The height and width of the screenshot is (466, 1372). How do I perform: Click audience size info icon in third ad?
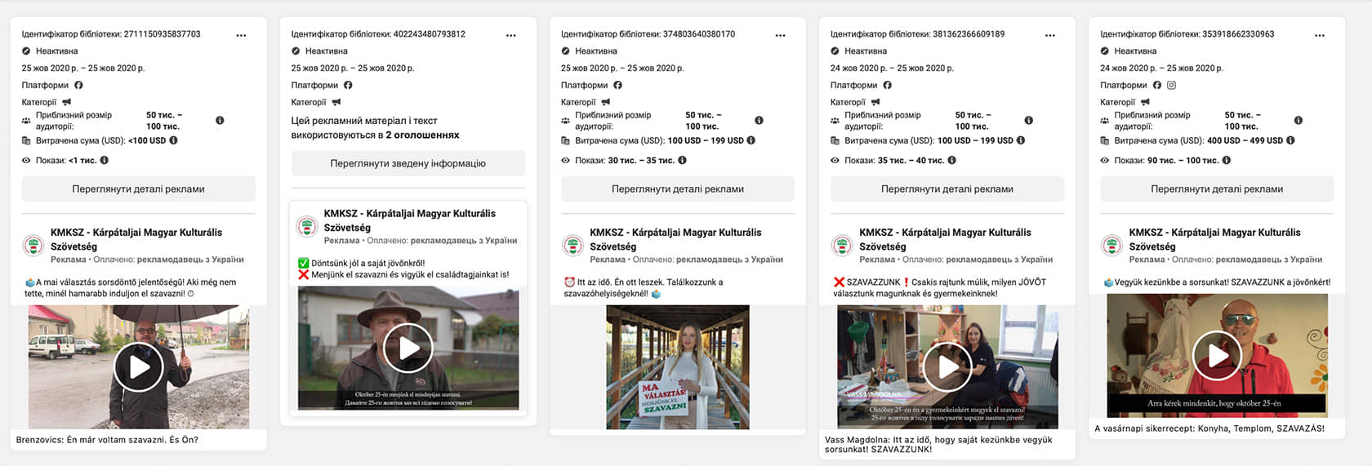coord(759,121)
